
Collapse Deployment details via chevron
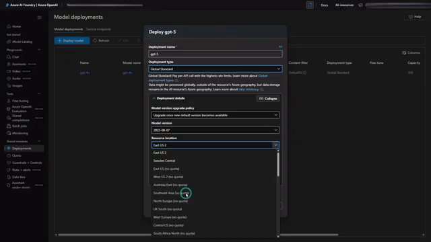pyautogui.click(x=154, y=98)
